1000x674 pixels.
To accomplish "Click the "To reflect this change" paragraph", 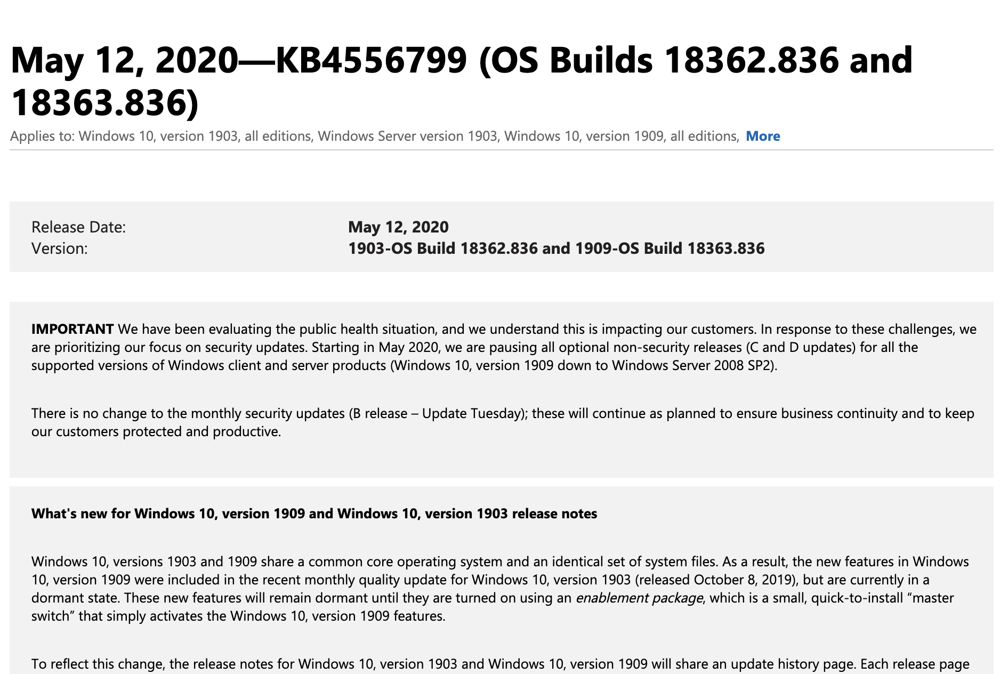I will 500,664.
